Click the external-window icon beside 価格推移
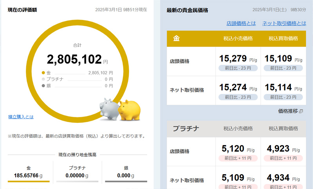313x189 pixels. [301, 111]
